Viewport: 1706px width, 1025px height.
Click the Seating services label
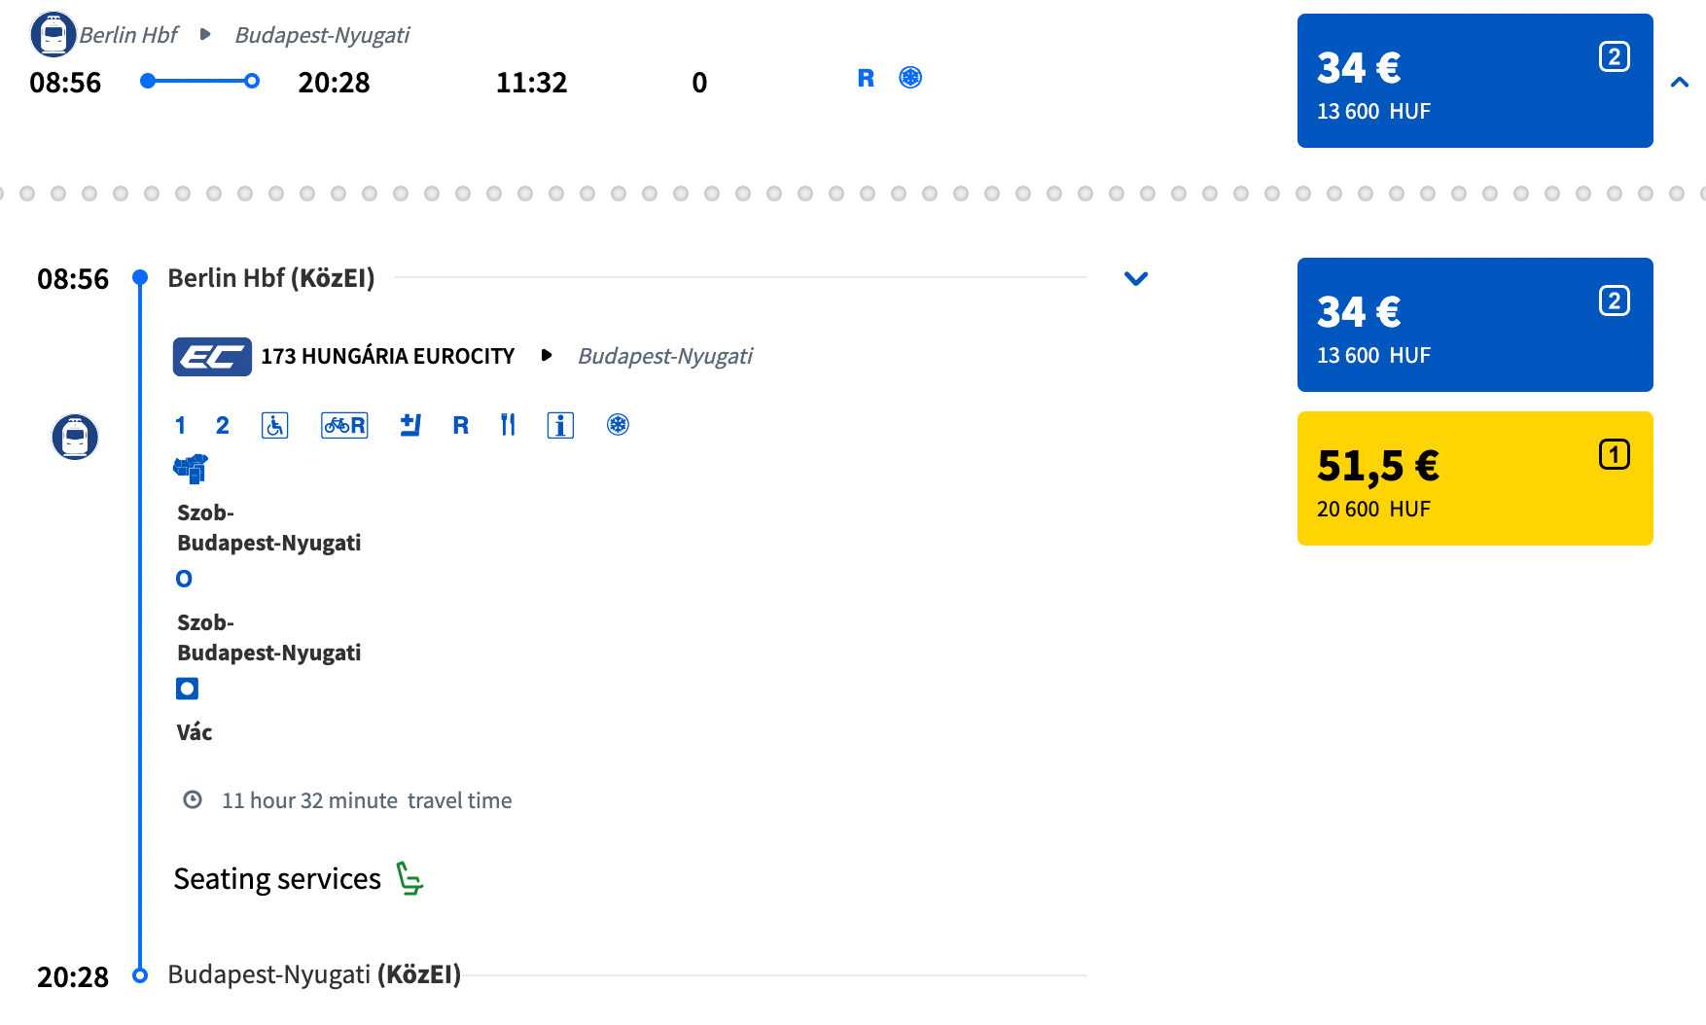point(277,879)
